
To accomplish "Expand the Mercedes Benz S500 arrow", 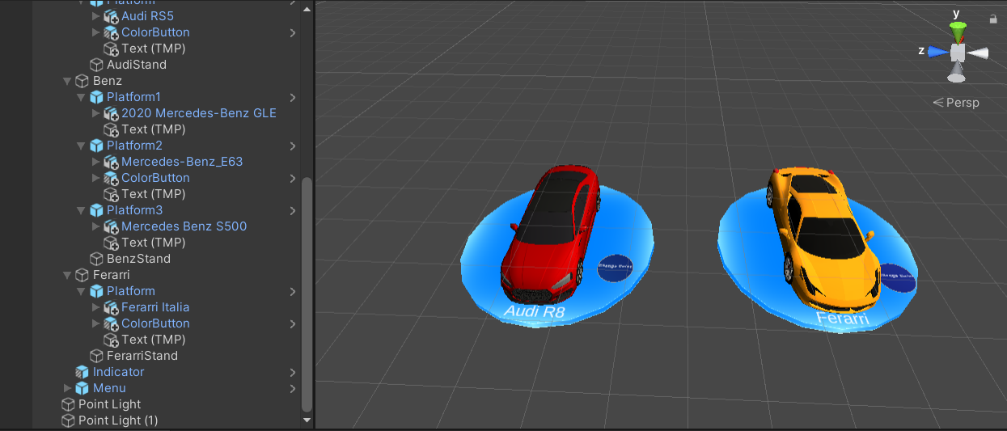I will pos(96,226).
